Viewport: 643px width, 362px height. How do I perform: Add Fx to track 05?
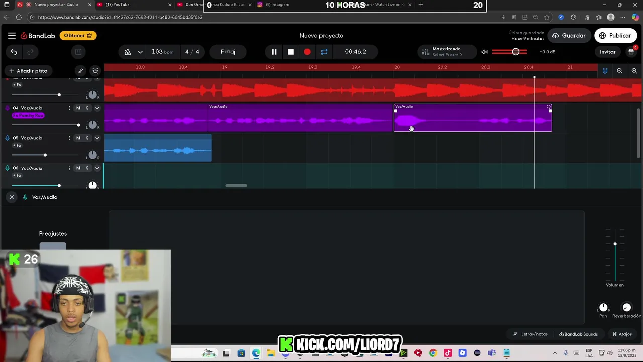17,145
